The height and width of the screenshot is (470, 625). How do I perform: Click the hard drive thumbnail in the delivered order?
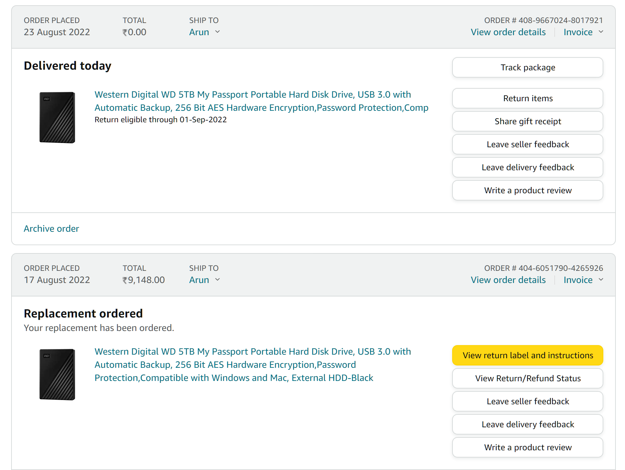(x=57, y=117)
